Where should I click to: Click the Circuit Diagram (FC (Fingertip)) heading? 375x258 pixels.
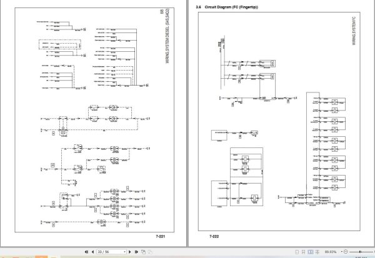click(231, 7)
